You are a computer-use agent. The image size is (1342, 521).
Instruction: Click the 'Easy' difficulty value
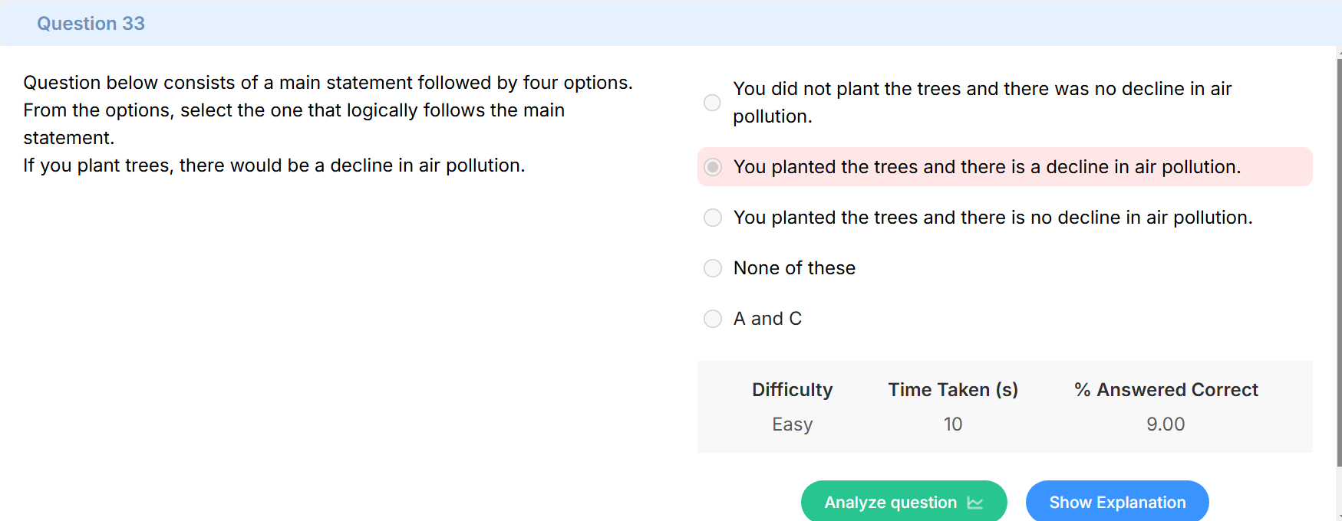tap(792, 424)
